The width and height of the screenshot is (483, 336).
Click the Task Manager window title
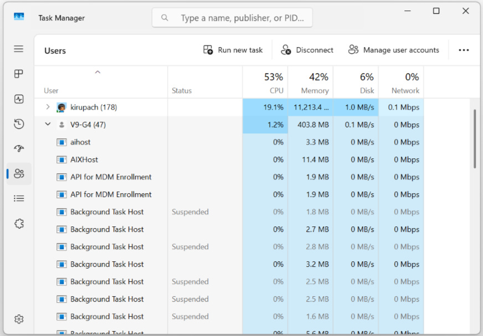tap(61, 18)
